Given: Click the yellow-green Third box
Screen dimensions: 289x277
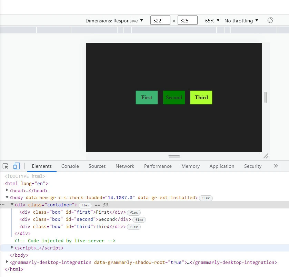Looking at the screenshot, I should pos(201,98).
